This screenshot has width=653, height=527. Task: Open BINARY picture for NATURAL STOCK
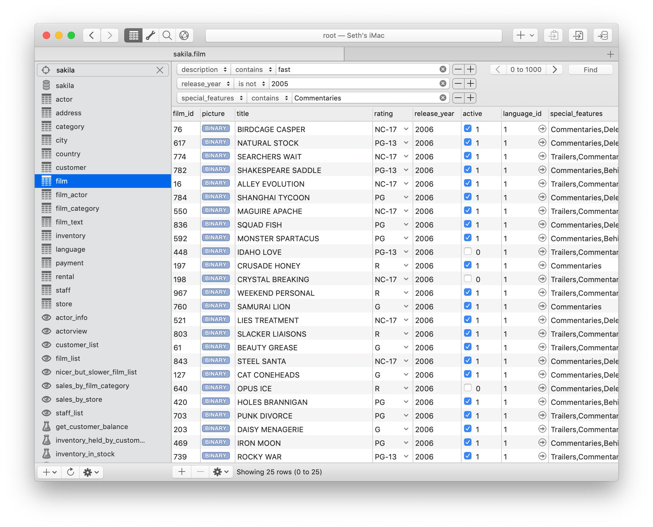click(216, 142)
